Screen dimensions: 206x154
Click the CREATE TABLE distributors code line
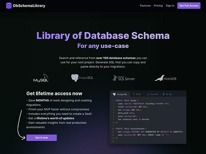[131, 129]
